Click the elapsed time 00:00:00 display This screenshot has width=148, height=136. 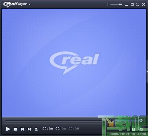point(51,129)
